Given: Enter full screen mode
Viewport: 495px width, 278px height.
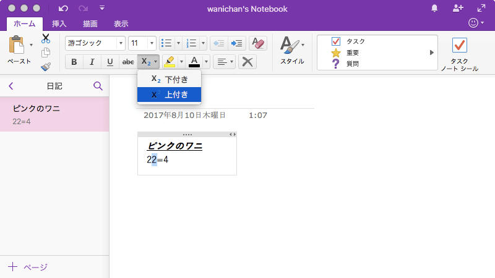Looking at the screenshot, I should click(481, 8).
